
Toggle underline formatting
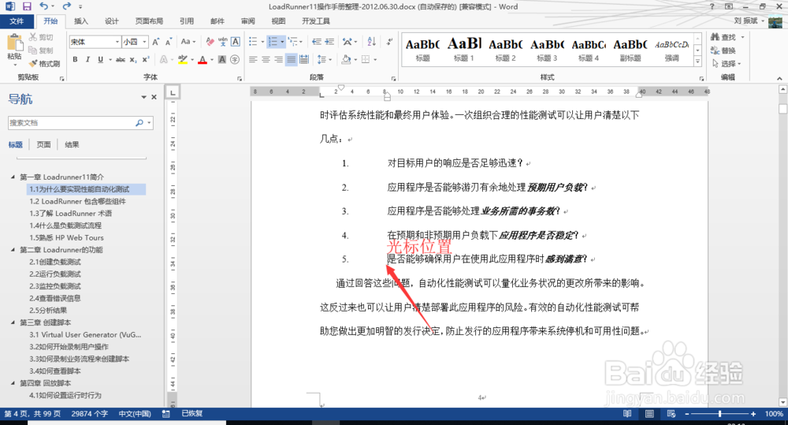[x=101, y=59]
